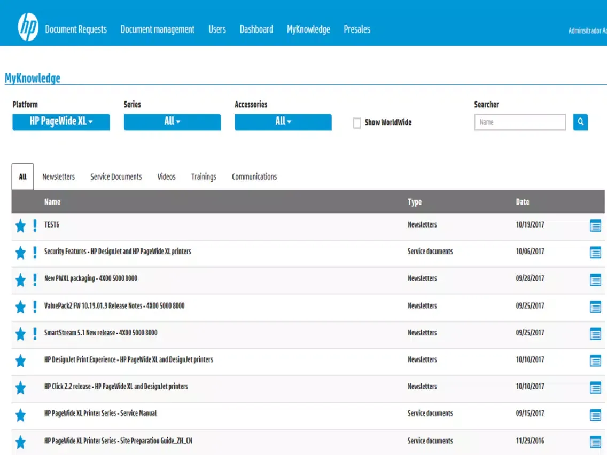The width and height of the screenshot is (607, 455).
Task: Favorite the Security Features document
Action: (x=20, y=253)
